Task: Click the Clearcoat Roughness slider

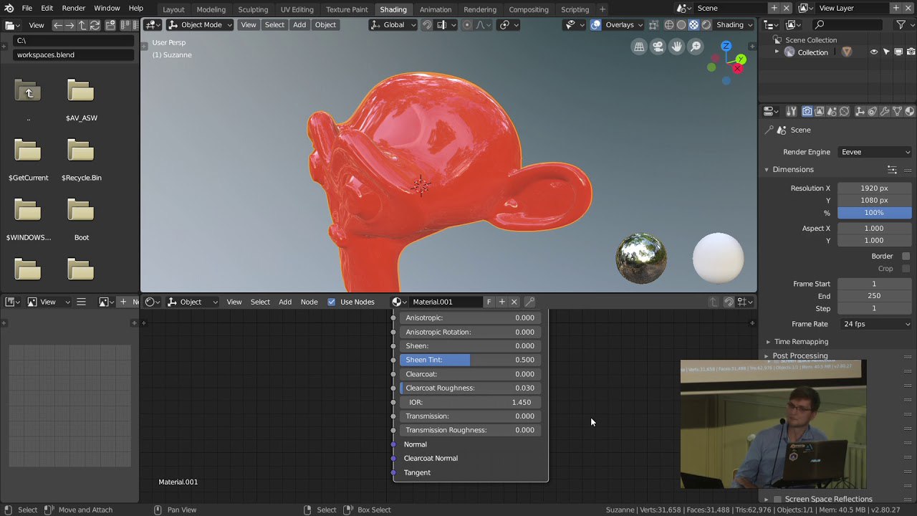Action: pos(470,388)
